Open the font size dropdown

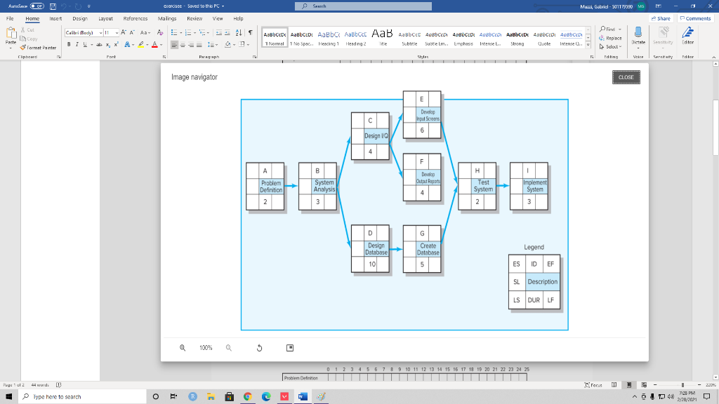point(117,33)
